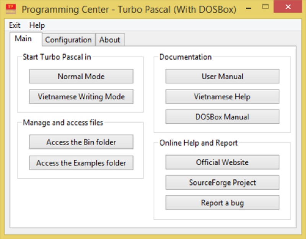
Task: Close the Programming Center window
Action: 288,7
